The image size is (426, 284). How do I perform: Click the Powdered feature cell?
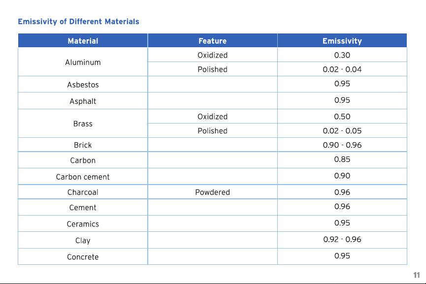click(212, 192)
